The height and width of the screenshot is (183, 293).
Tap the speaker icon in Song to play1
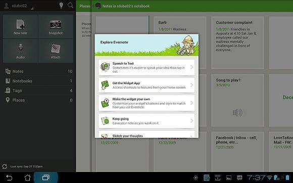click(x=237, y=112)
